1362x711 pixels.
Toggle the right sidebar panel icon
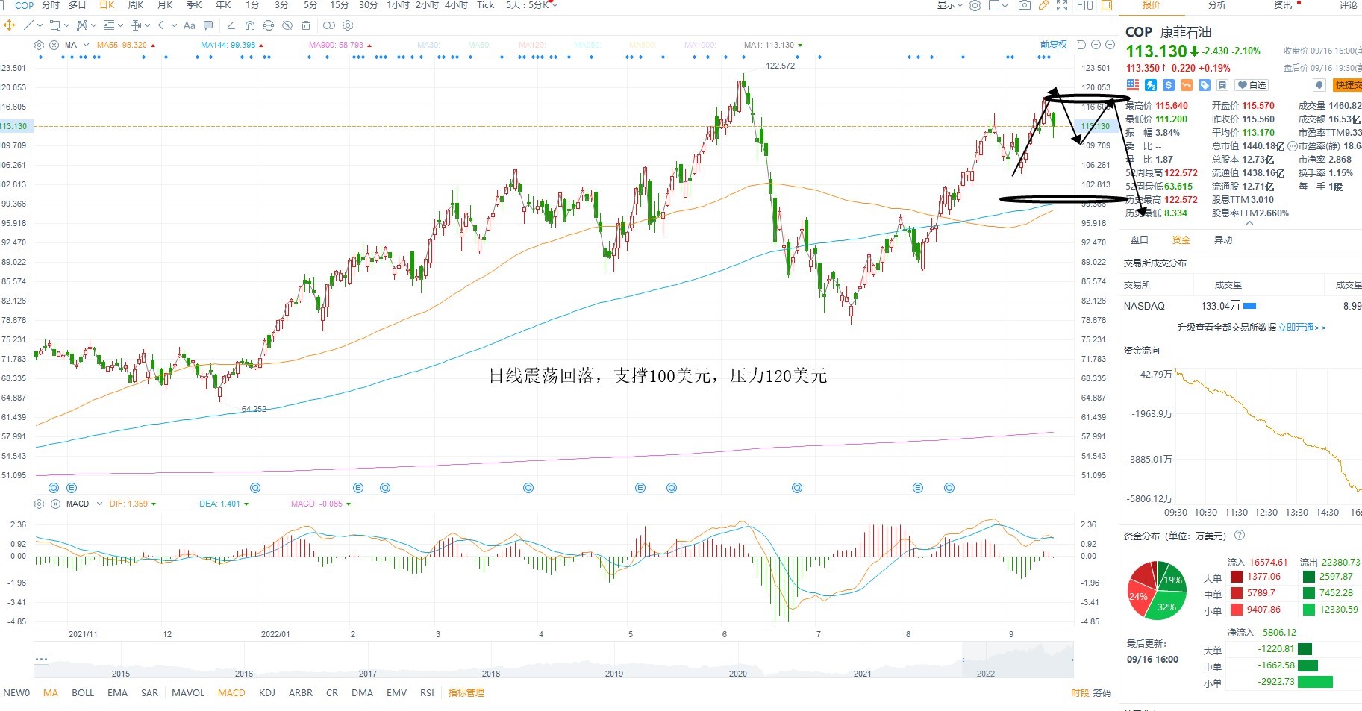point(1107,5)
